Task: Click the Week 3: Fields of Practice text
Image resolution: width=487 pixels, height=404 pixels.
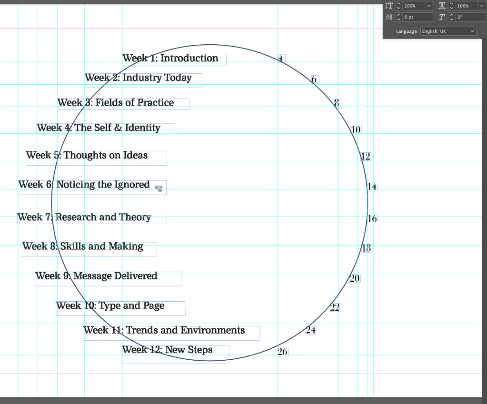Action: [x=116, y=103]
